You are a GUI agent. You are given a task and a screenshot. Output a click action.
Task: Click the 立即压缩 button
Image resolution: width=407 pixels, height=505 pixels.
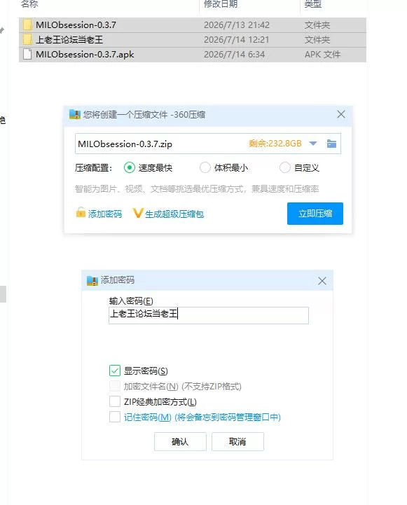315,214
